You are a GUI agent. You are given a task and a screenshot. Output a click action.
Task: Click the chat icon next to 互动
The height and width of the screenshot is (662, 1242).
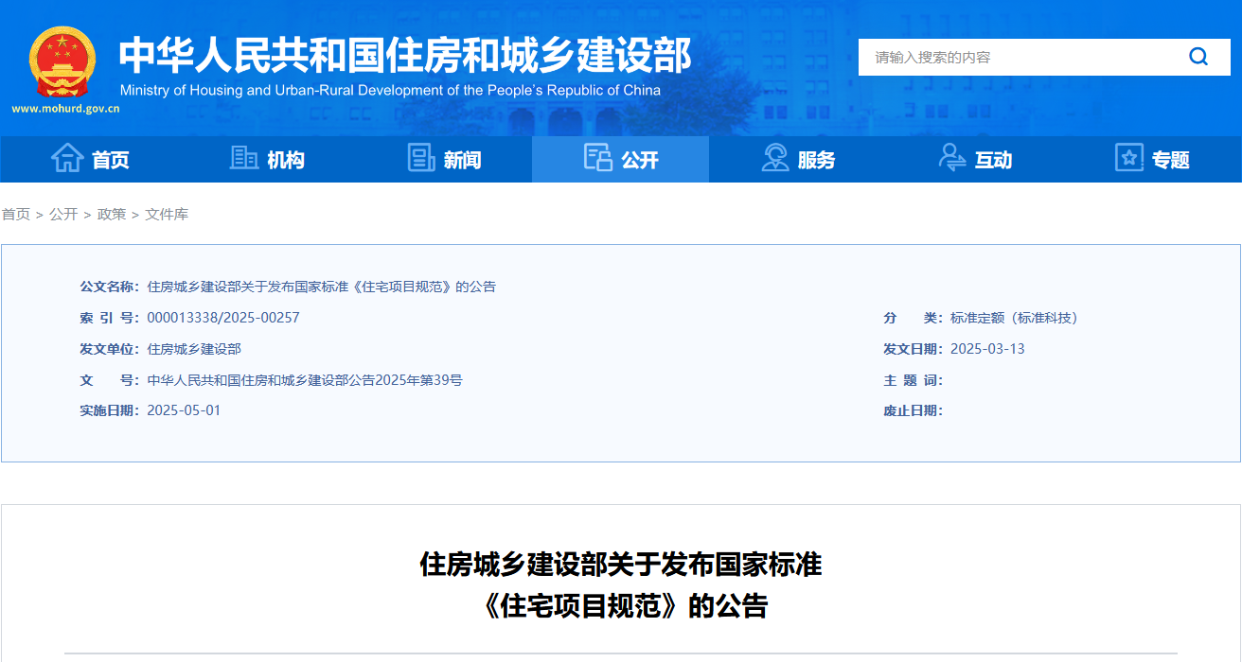(x=953, y=159)
